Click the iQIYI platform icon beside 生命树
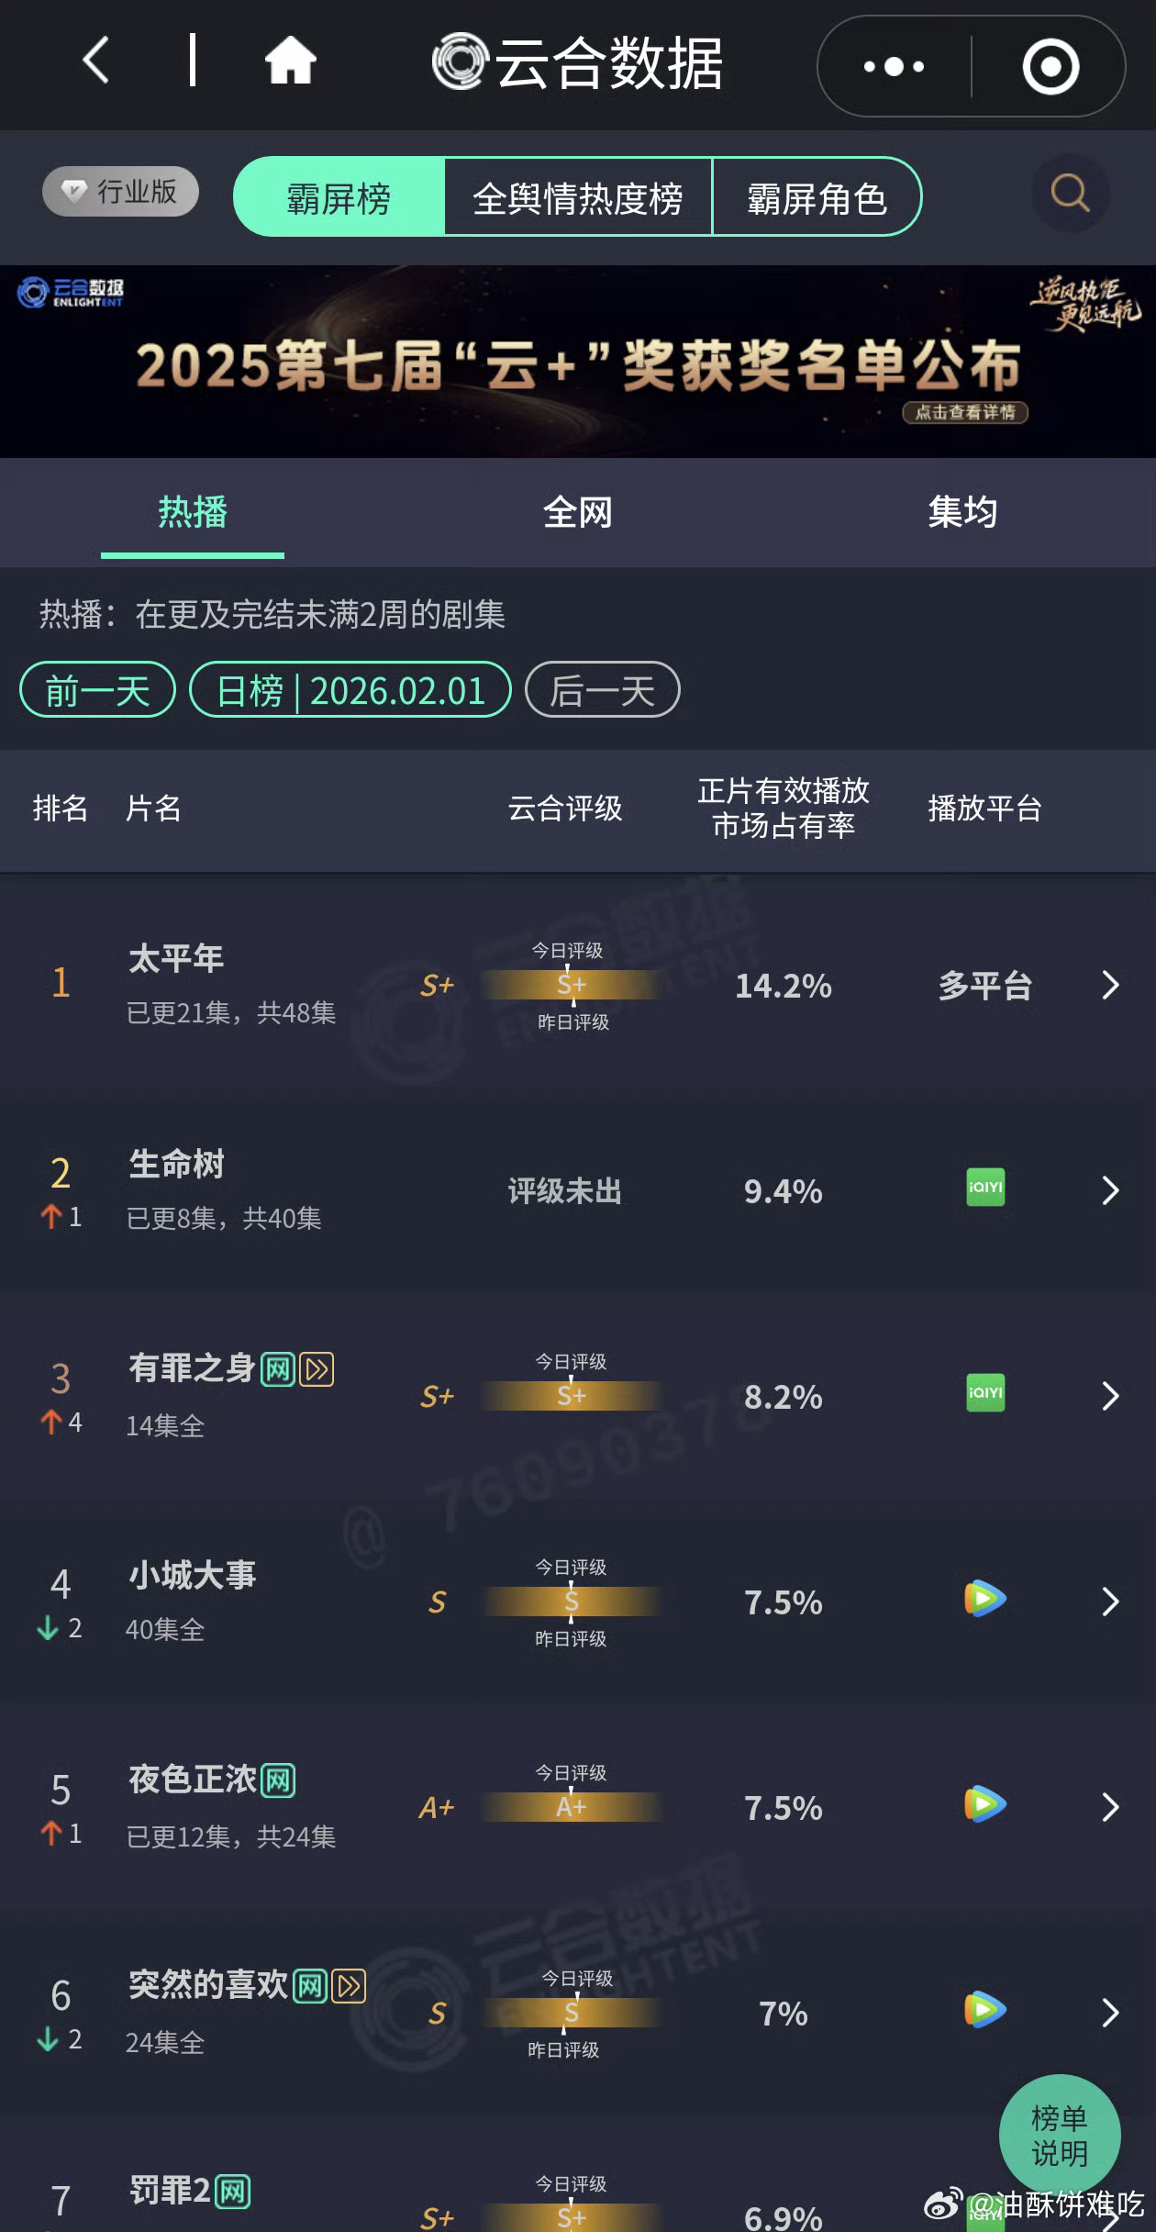 tap(984, 1189)
